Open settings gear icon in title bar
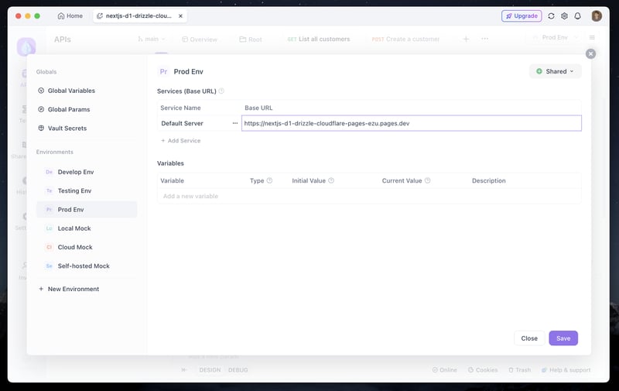This screenshot has width=619, height=391. click(x=565, y=15)
